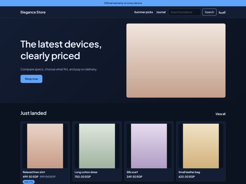Click the hero headline about latest devices

point(61,50)
